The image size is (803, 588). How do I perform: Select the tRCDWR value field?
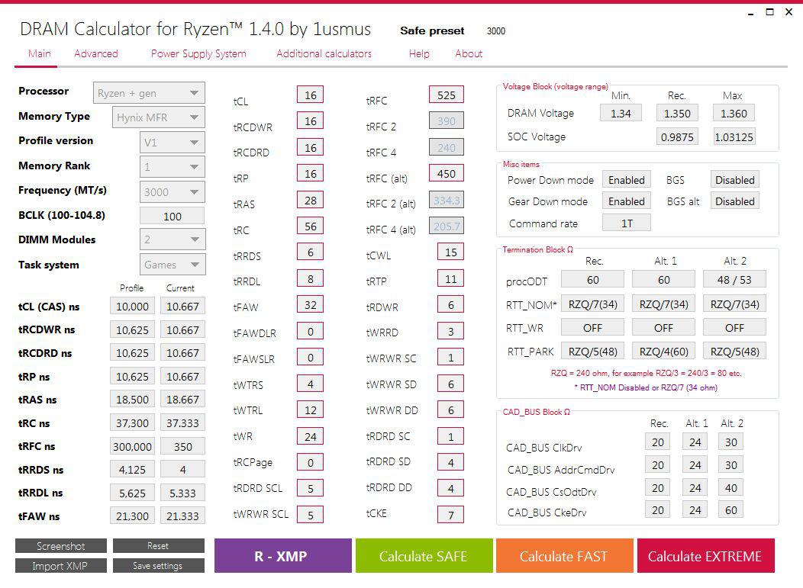tap(311, 120)
